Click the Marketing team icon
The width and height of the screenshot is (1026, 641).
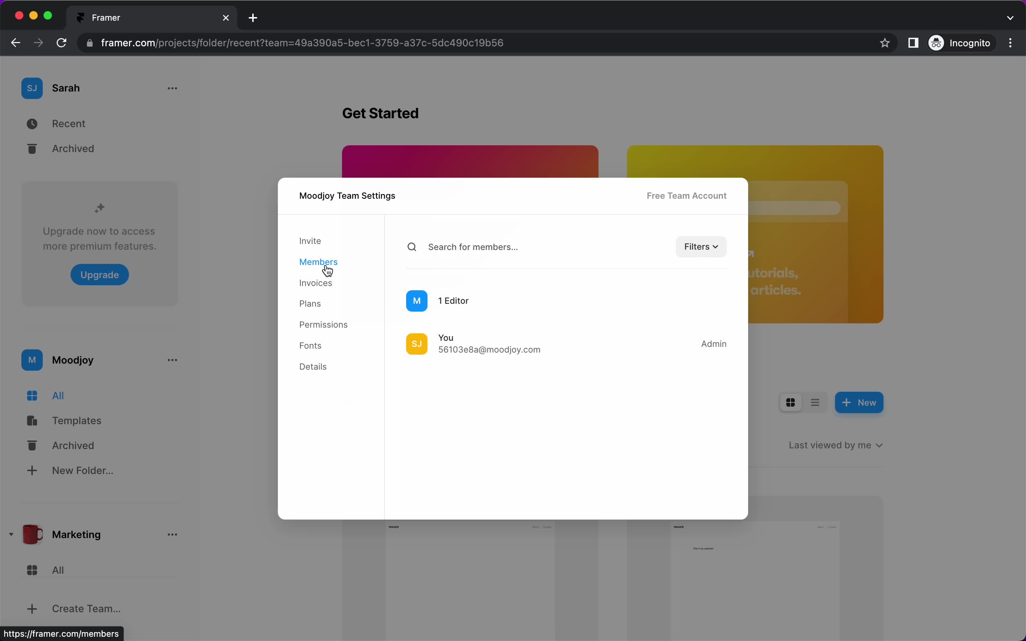coord(32,534)
